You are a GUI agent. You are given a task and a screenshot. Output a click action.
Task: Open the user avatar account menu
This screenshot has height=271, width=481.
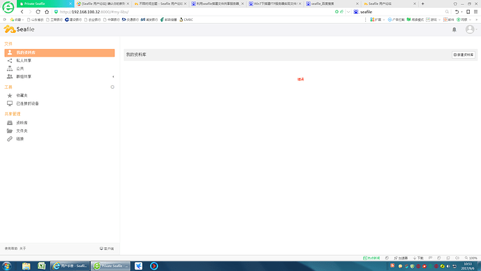point(471,29)
